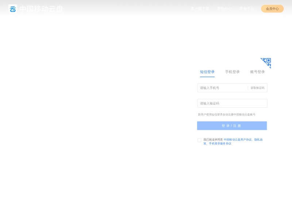Click the 登录 / 注册 button
The height and width of the screenshot is (219, 292).
pos(232,126)
